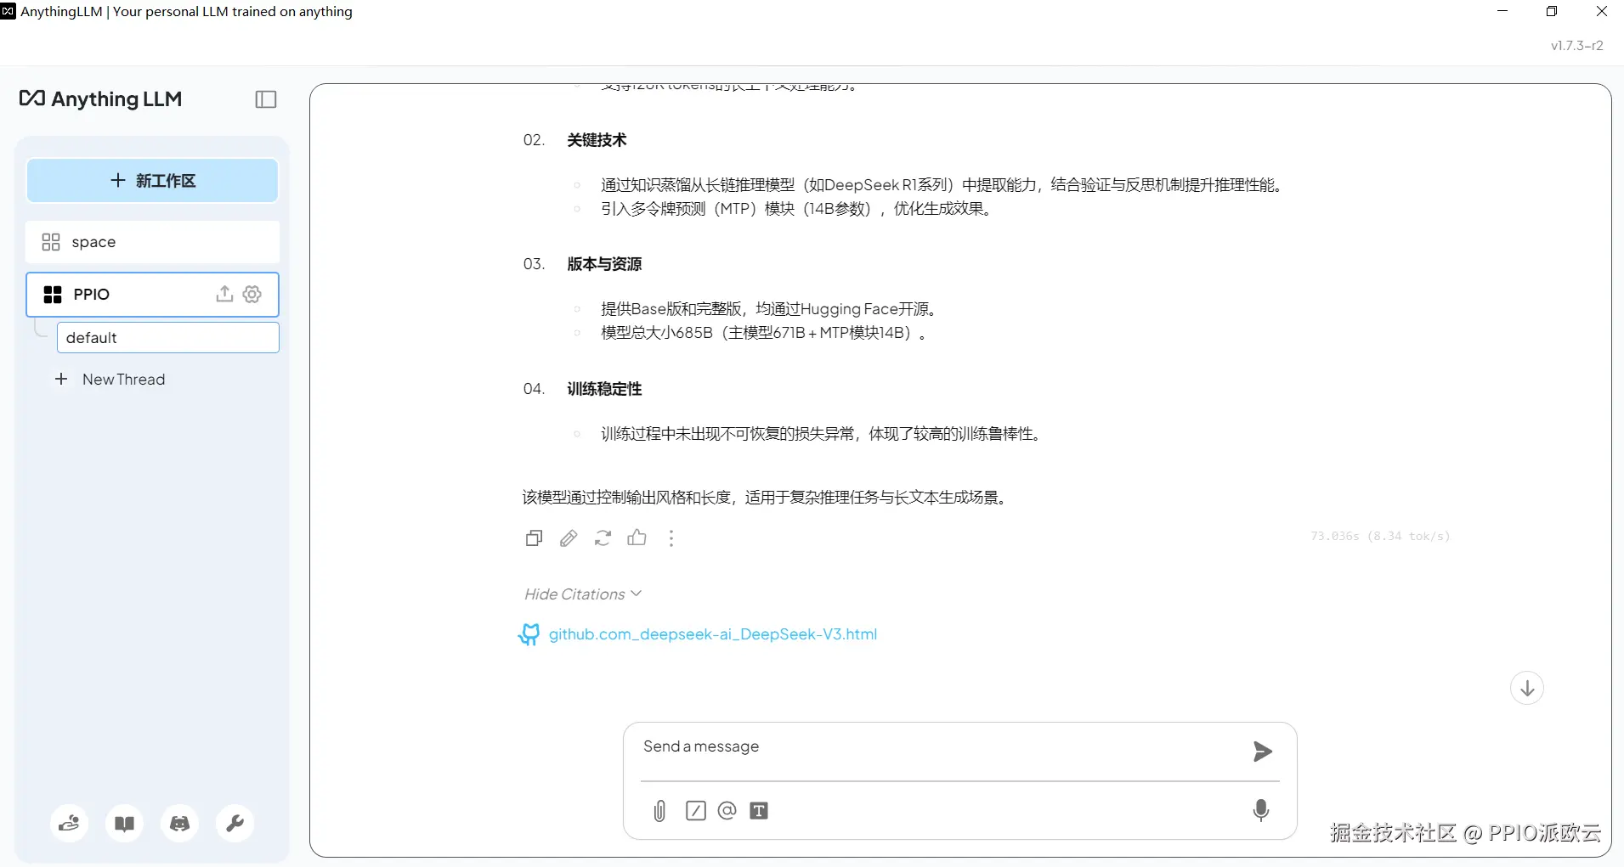The height and width of the screenshot is (867, 1624).
Task: Click the 训练稳定性 heading
Action: [x=605, y=389]
